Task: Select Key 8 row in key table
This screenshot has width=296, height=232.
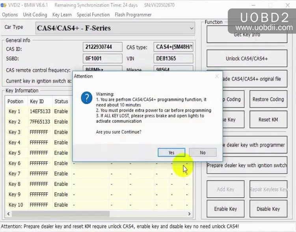Action: tap(99, 184)
